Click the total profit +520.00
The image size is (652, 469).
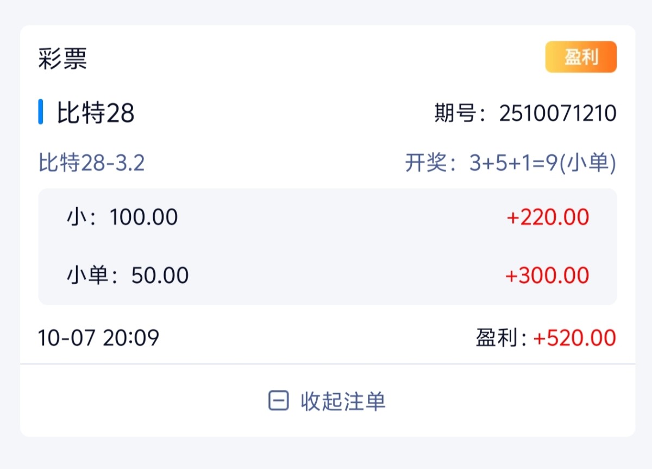(574, 338)
